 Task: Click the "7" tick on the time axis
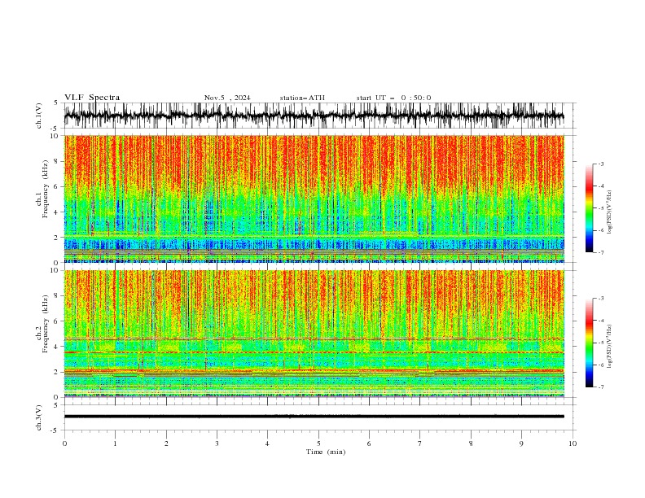coord(420,443)
